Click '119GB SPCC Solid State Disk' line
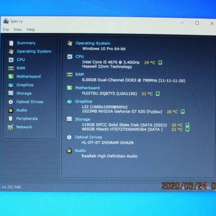Screen dimensions: 216x216 tap(124, 125)
